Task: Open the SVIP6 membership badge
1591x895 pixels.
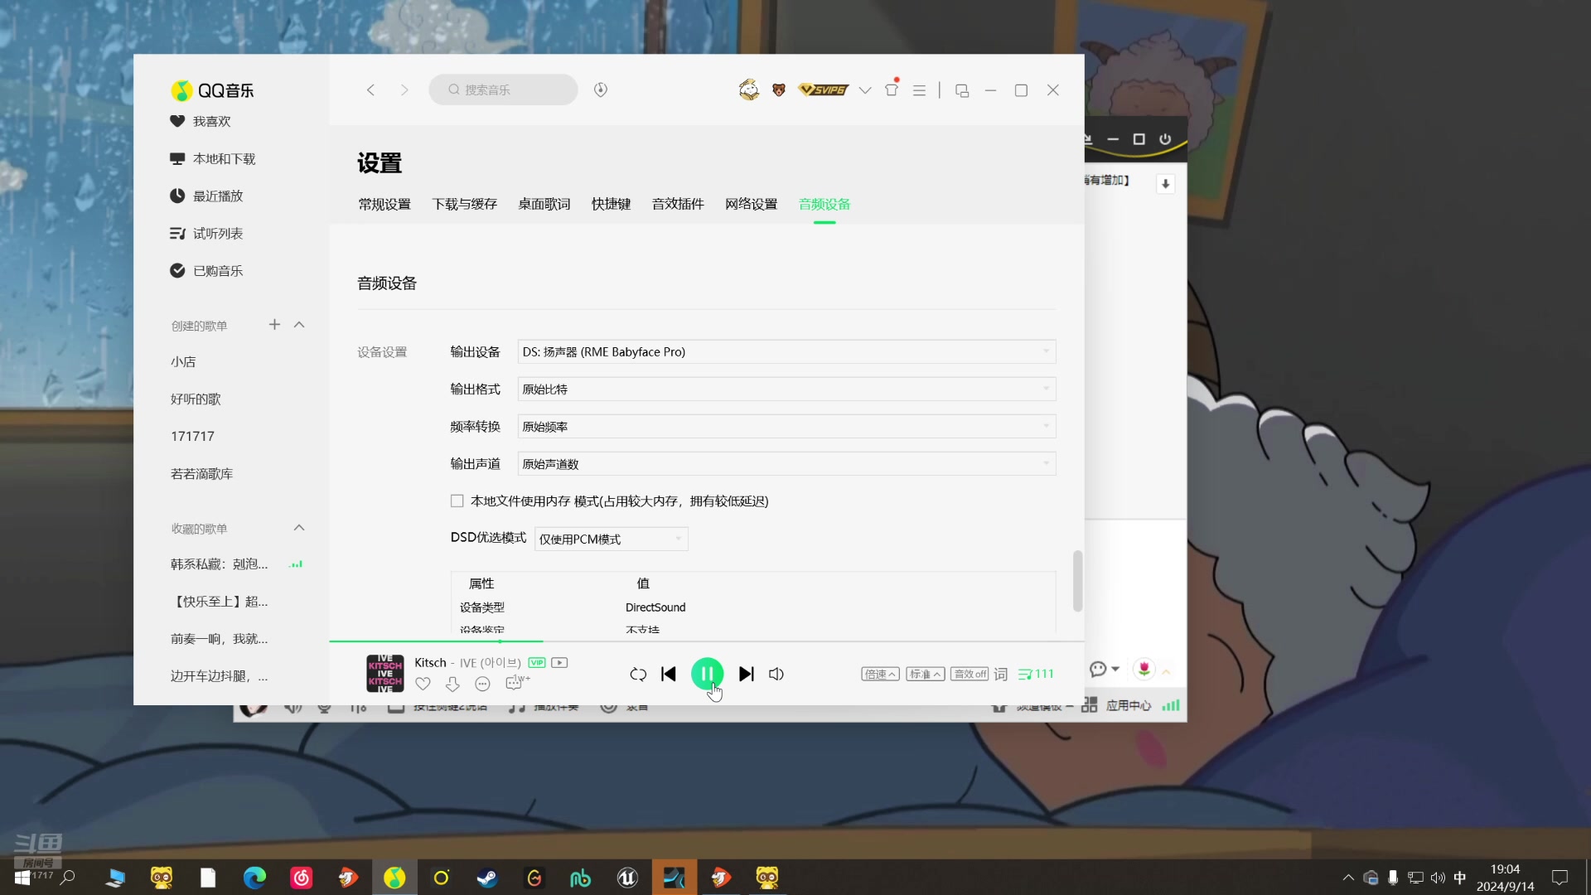Action: tap(823, 89)
